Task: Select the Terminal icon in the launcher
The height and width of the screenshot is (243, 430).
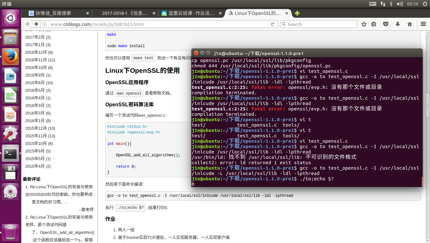Action: [10, 153]
